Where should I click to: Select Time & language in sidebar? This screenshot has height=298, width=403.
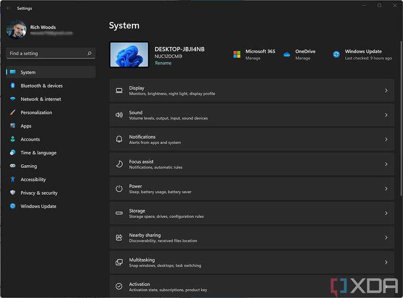click(x=38, y=153)
